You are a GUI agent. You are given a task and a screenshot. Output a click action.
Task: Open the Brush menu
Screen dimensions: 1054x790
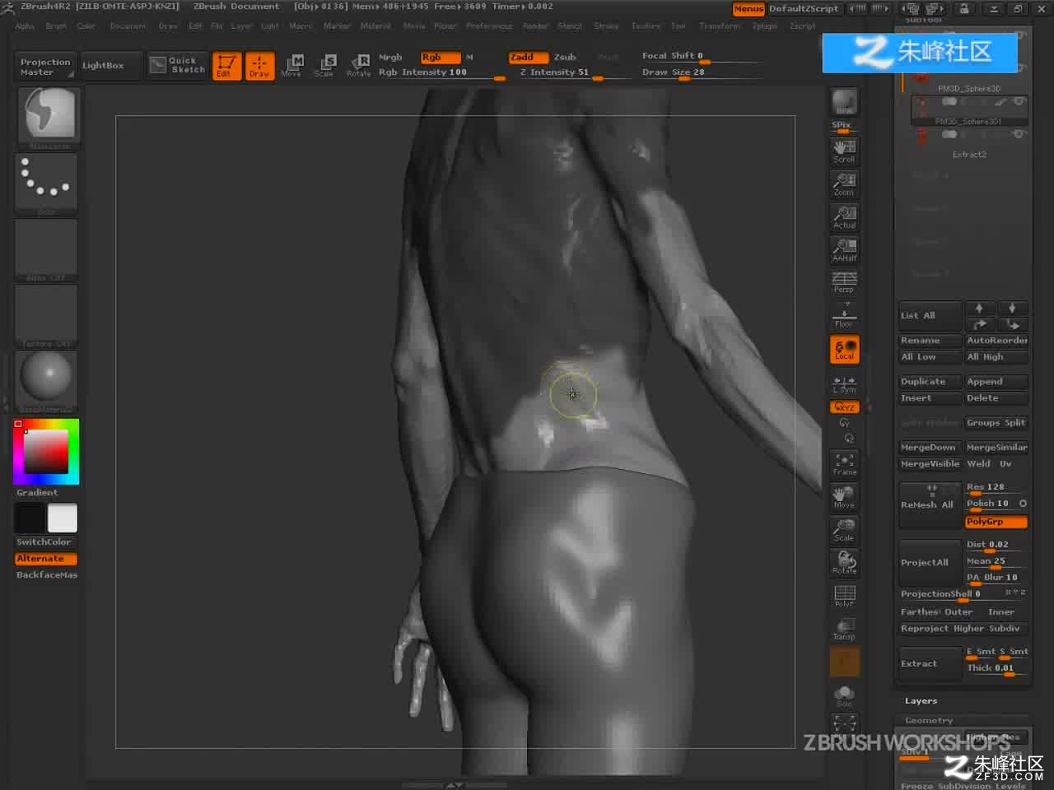[56, 26]
